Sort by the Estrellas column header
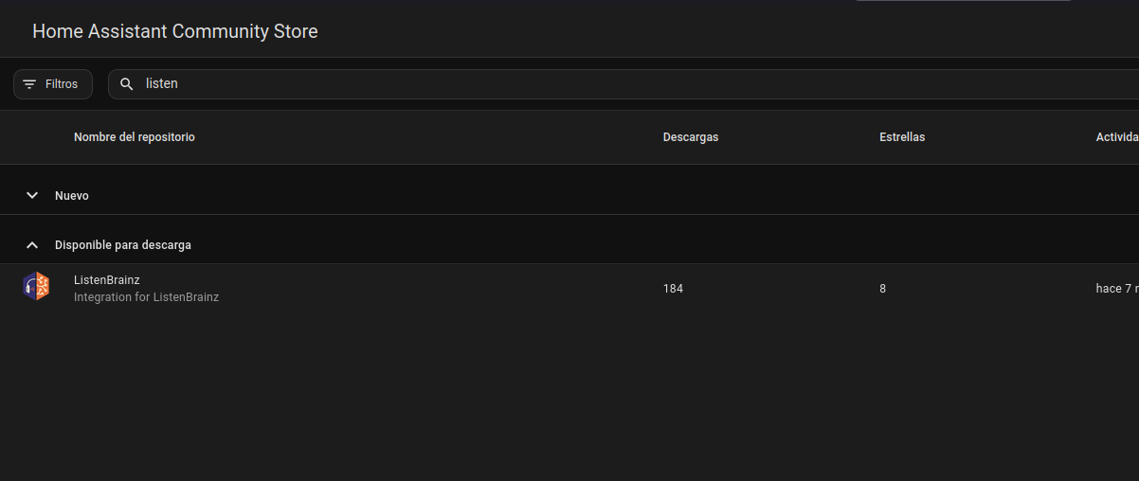The image size is (1139, 481). click(x=902, y=137)
